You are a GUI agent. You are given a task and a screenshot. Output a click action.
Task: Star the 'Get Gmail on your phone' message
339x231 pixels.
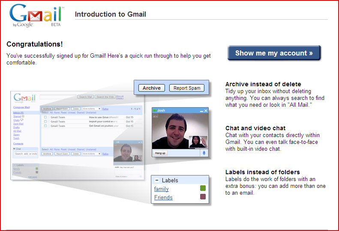(49, 126)
